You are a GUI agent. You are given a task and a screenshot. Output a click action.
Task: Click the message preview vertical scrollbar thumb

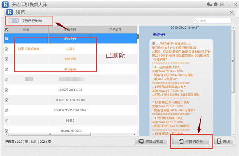pyautogui.click(x=233, y=61)
